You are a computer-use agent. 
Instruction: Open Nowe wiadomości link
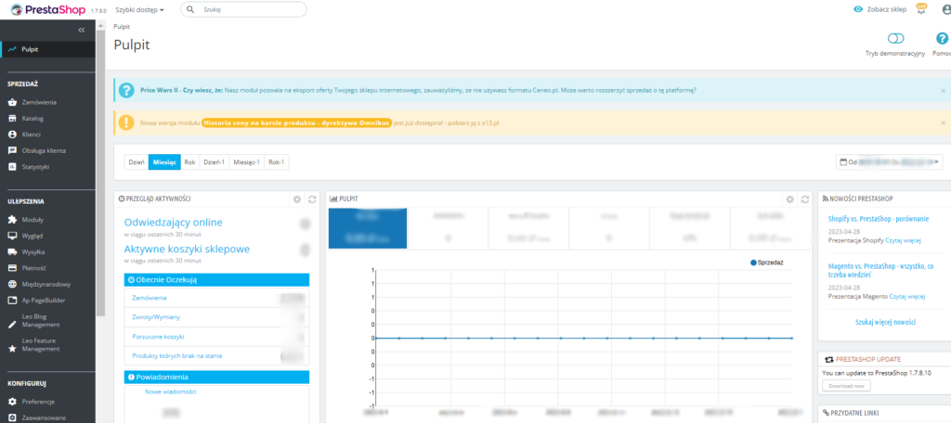171,391
